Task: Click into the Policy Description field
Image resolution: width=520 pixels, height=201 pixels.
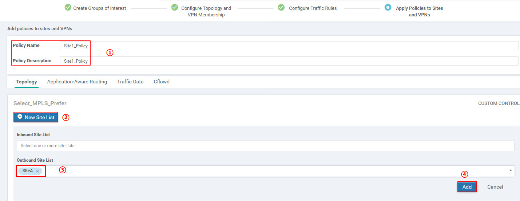Action: (x=289, y=61)
